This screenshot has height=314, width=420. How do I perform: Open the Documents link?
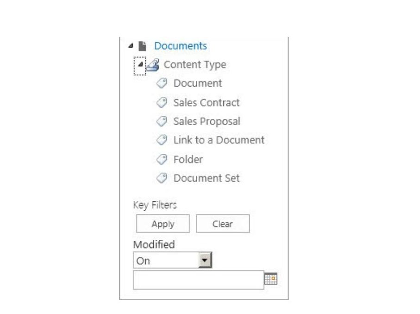181,46
